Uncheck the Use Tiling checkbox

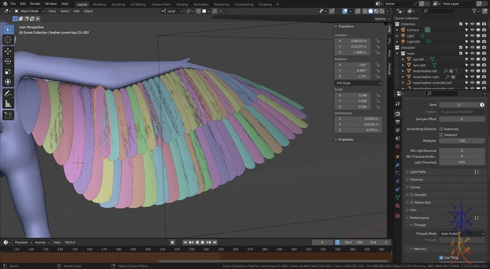point(441,257)
